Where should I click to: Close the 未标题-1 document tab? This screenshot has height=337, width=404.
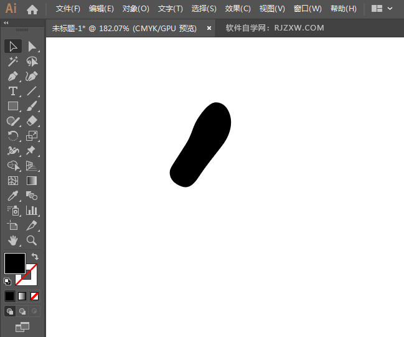point(209,28)
